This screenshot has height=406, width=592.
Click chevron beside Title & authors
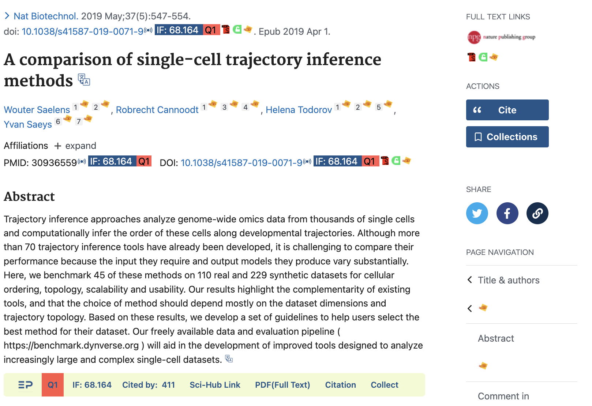click(x=470, y=280)
